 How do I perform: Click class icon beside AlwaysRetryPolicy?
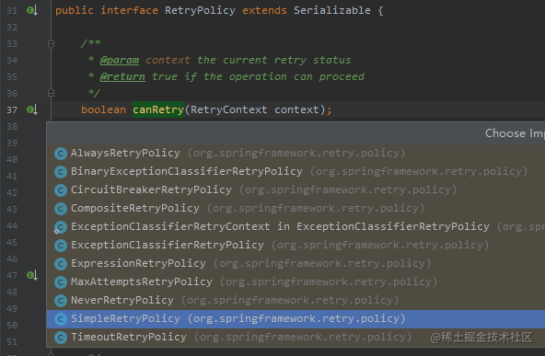(x=61, y=154)
